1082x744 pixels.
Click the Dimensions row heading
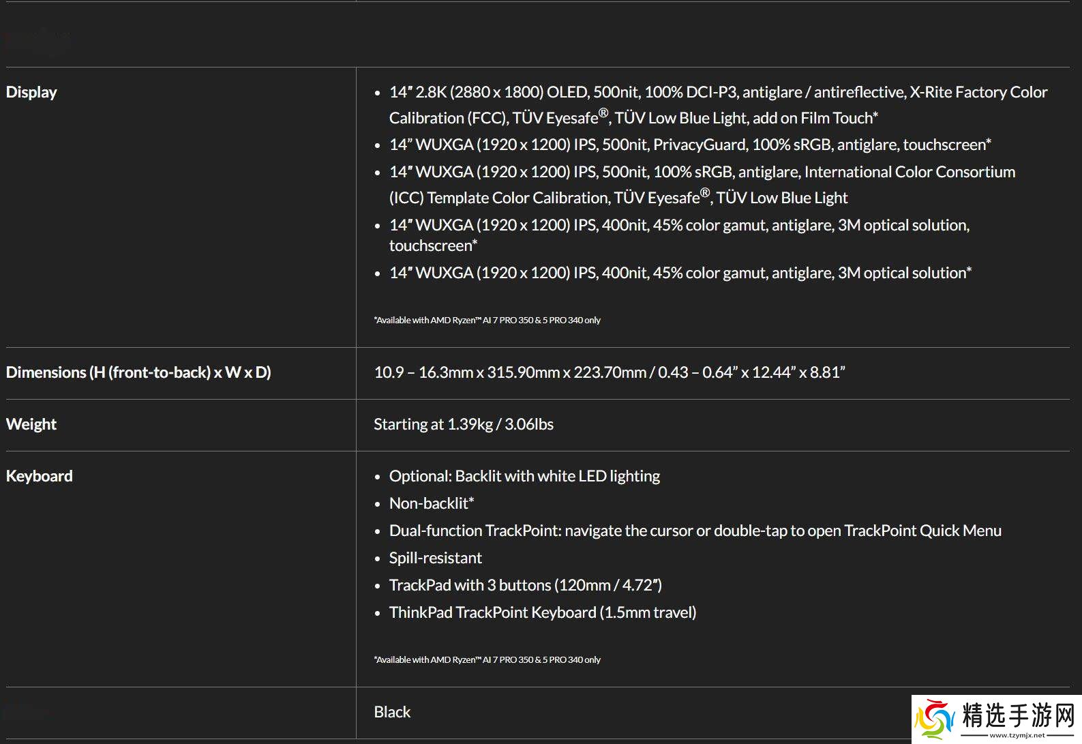point(138,372)
